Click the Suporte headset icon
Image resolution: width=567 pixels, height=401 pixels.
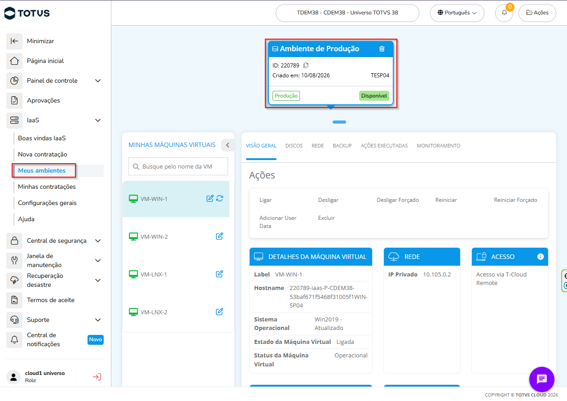pyautogui.click(x=14, y=320)
